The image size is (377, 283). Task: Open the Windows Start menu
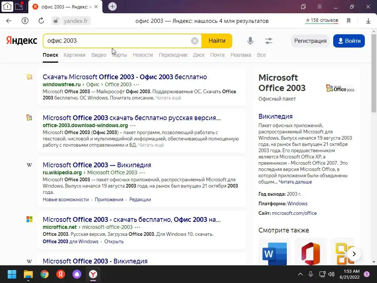click(12, 274)
